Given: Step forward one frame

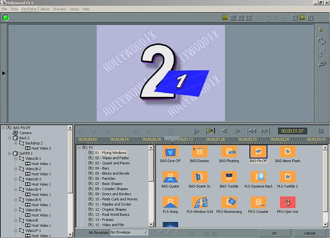Looking at the screenshot, I should click(237, 131).
